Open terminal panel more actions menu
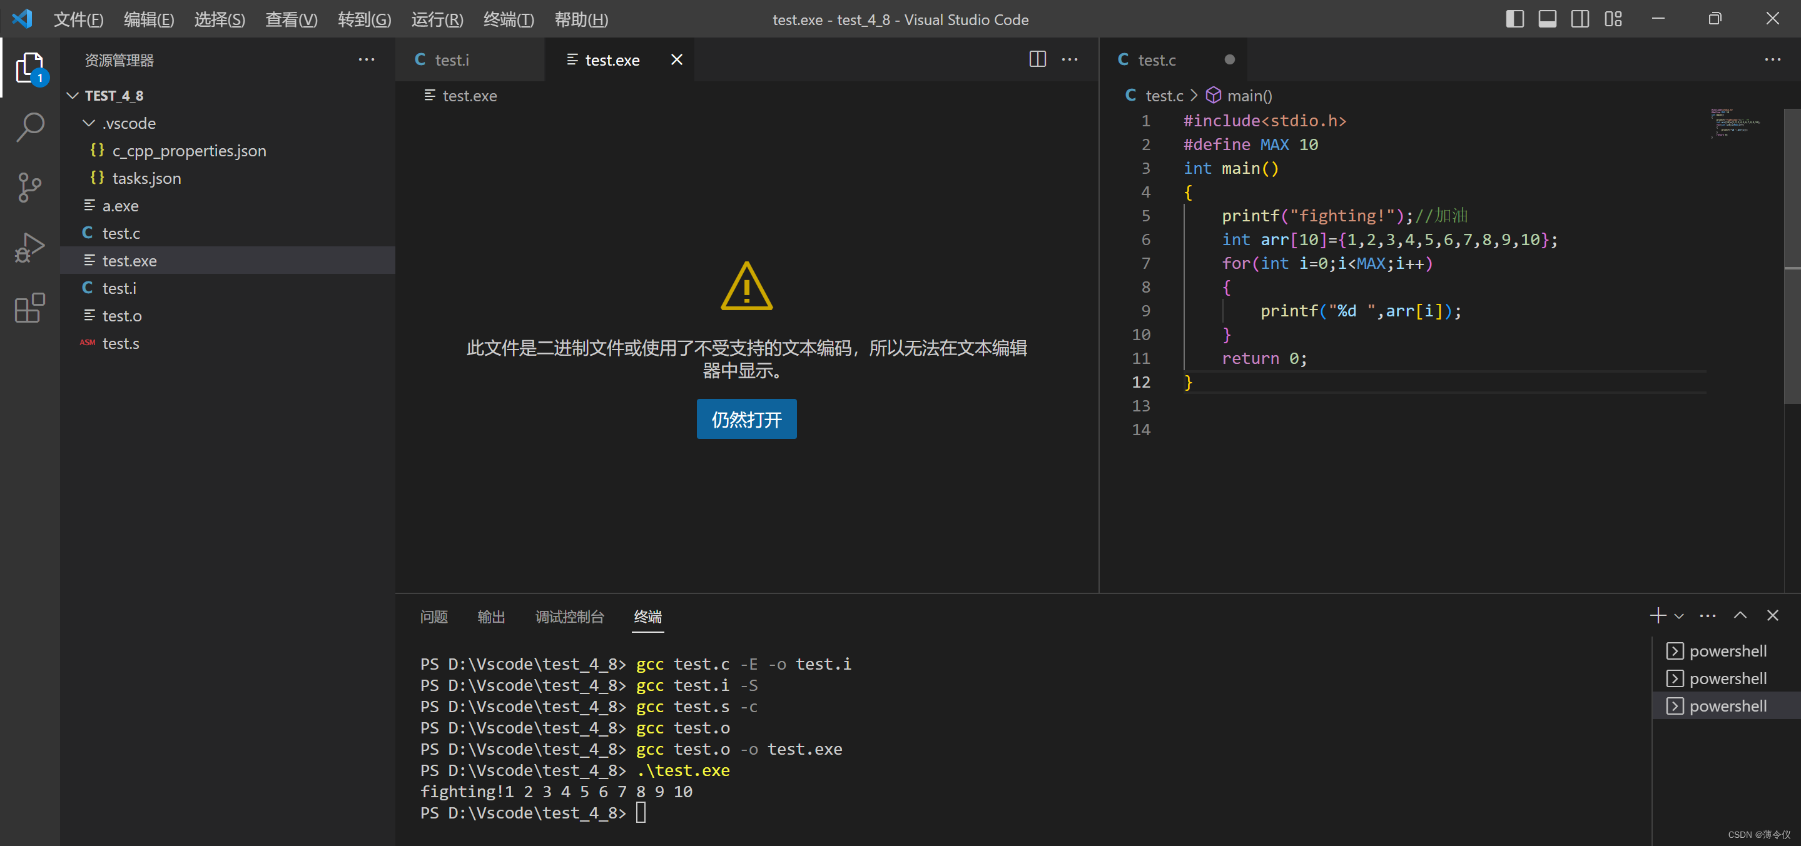 pos(1707,615)
